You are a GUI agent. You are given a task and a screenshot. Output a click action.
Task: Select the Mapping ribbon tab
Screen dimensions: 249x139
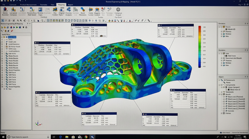tap(61, 5)
